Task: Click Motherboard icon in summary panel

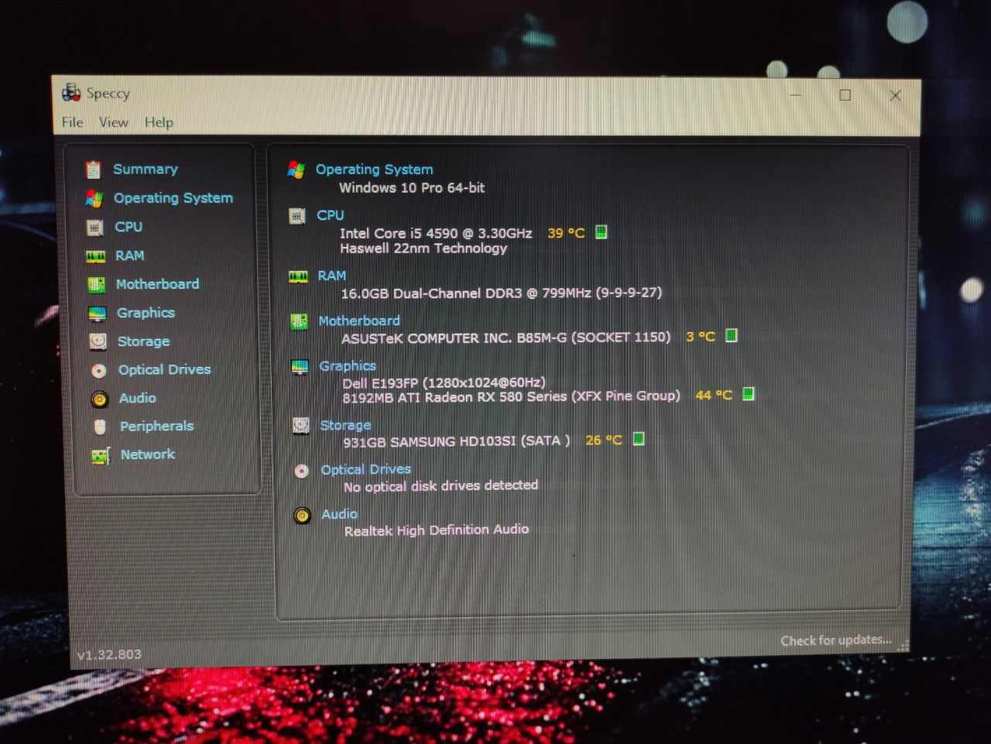Action: [x=299, y=322]
